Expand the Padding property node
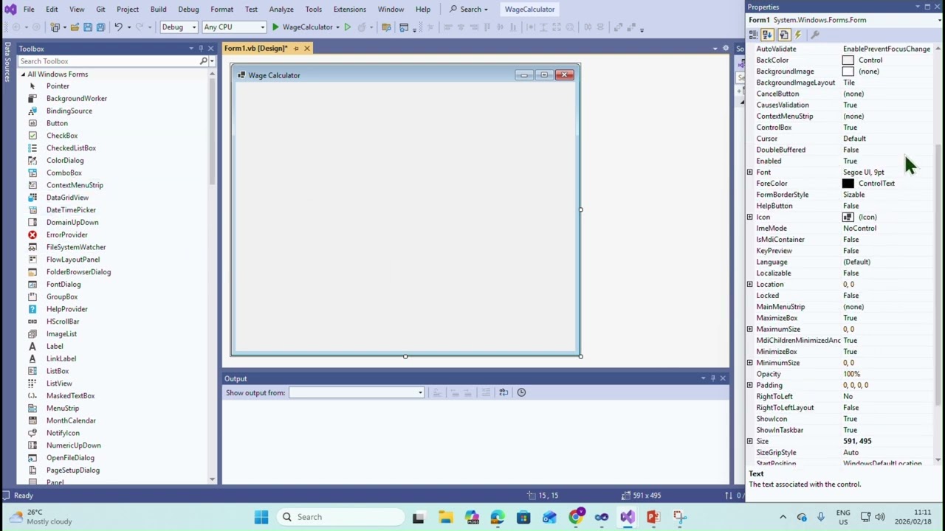The width and height of the screenshot is (945, 531). click(749, 385)
